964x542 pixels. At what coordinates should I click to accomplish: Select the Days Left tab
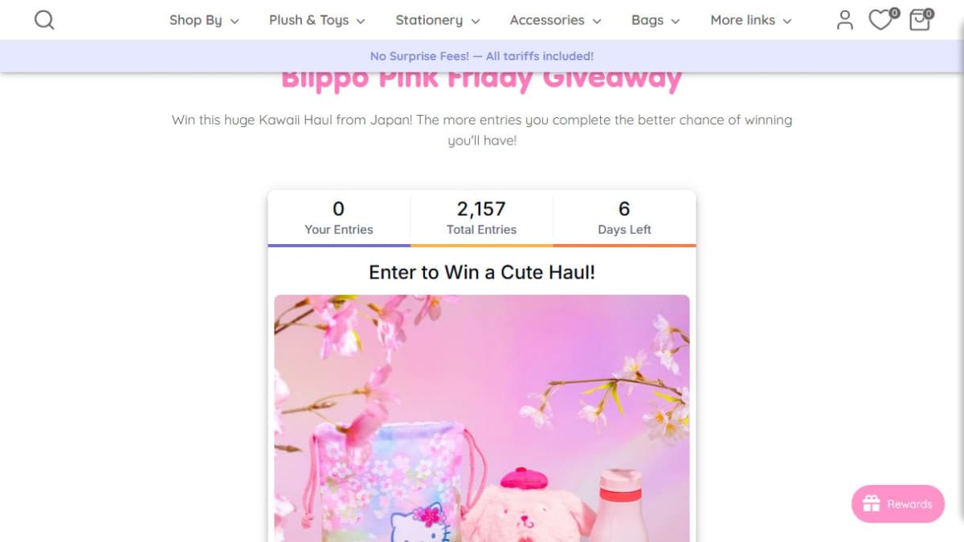click(624, 218)
